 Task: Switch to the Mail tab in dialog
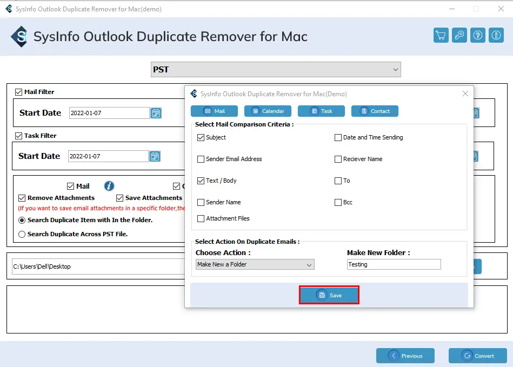click(x=214, y=111)
